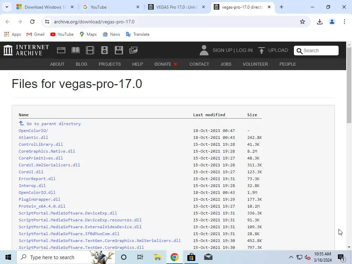
Task: Open the PEOPLE menu item
Action: [x=288, y=64]
